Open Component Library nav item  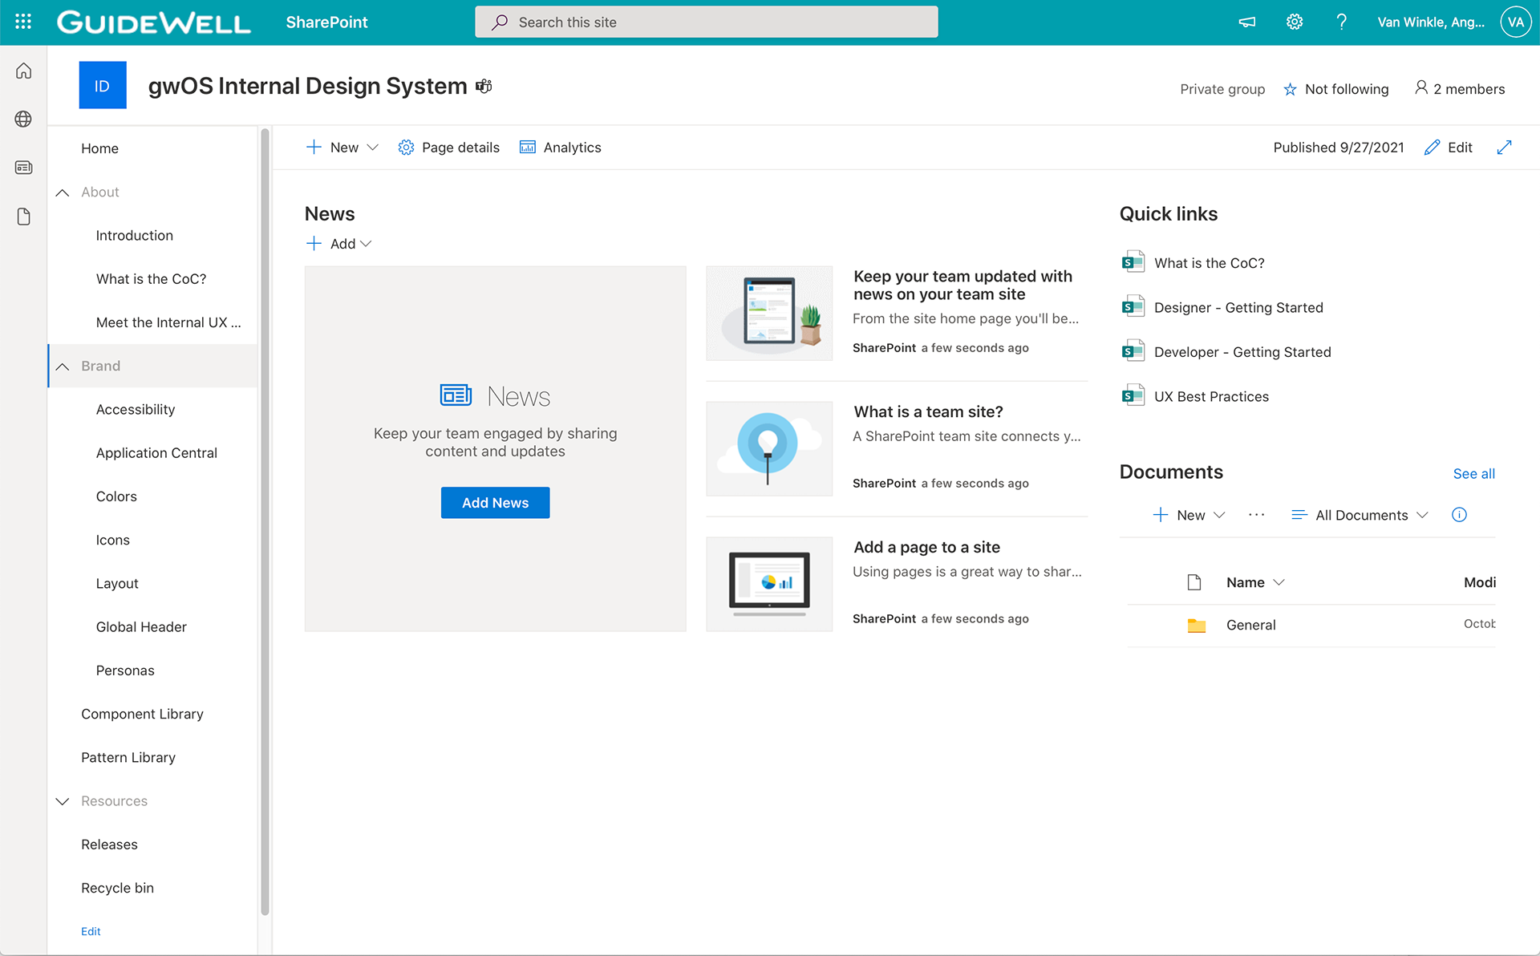coord(142,714)
